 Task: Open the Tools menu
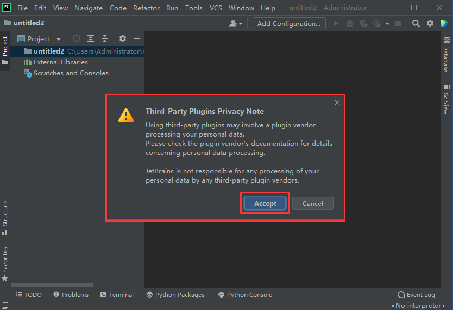(x=193, y=8)
